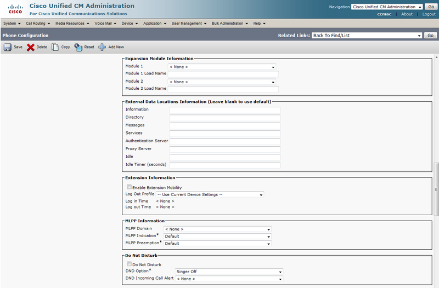This screenshot has width=439, height=288.
Task: Open the Voice Mail menu
Action: point(105,24)
